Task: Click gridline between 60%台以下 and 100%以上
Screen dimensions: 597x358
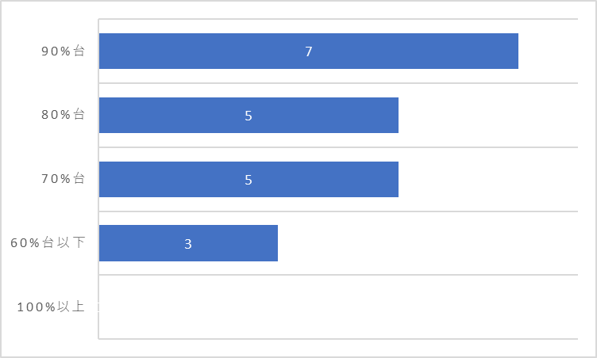Action: [x=338, y=275]
